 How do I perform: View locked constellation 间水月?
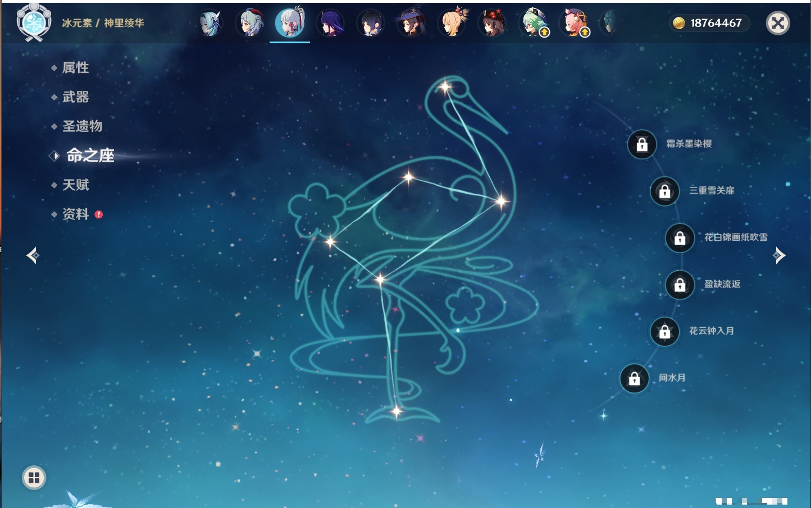pyautogui.click(x=634, y=378)
